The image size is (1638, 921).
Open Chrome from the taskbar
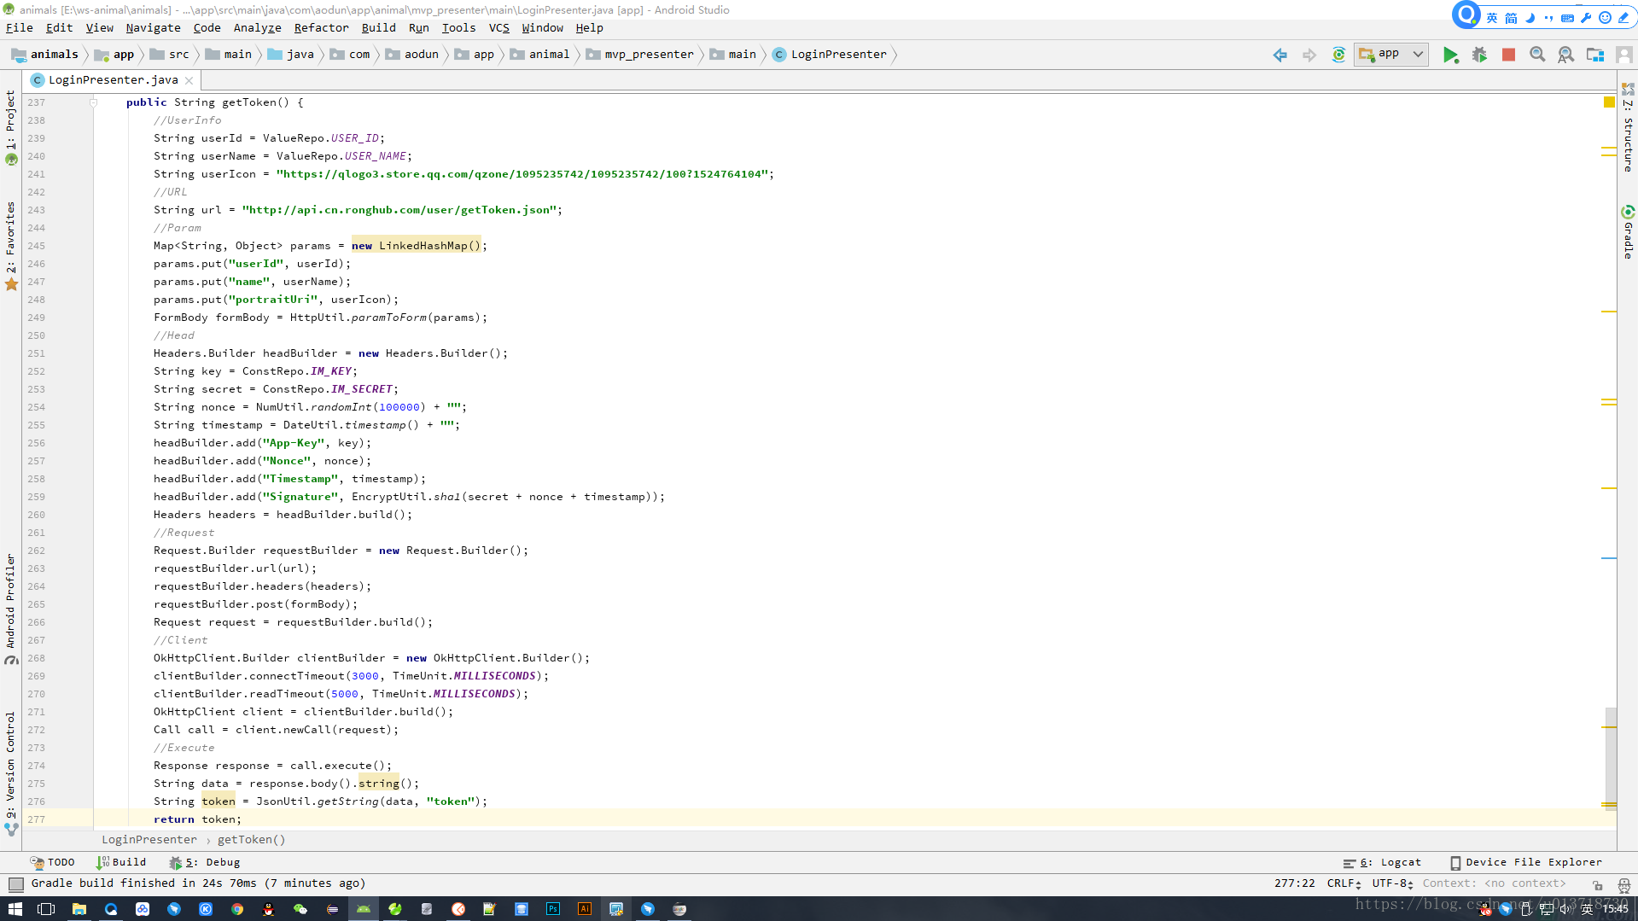(x=237, y=909)
